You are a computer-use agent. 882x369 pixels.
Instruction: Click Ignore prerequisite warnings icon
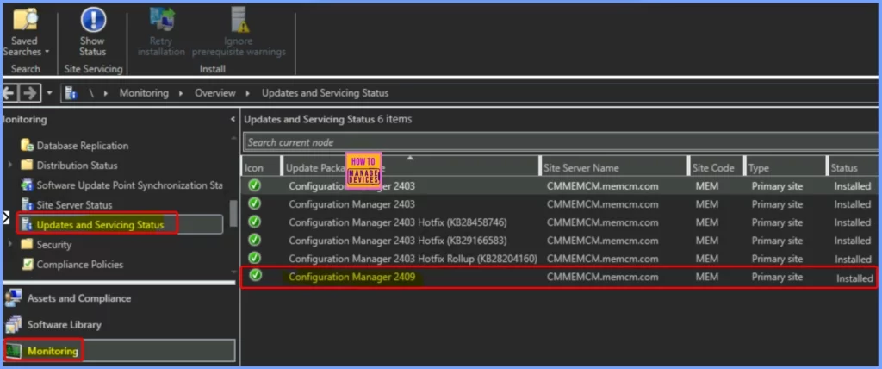[239, 20]
